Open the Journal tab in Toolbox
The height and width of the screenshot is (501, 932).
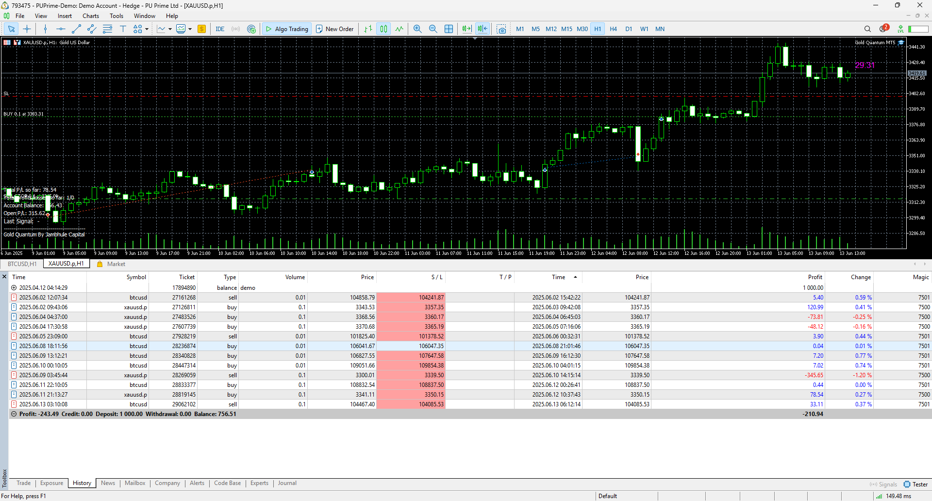(x=287, y=483)
